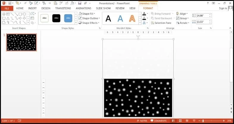Click the user account avatar icon
The image size is (234, 124).
[230, 8]
